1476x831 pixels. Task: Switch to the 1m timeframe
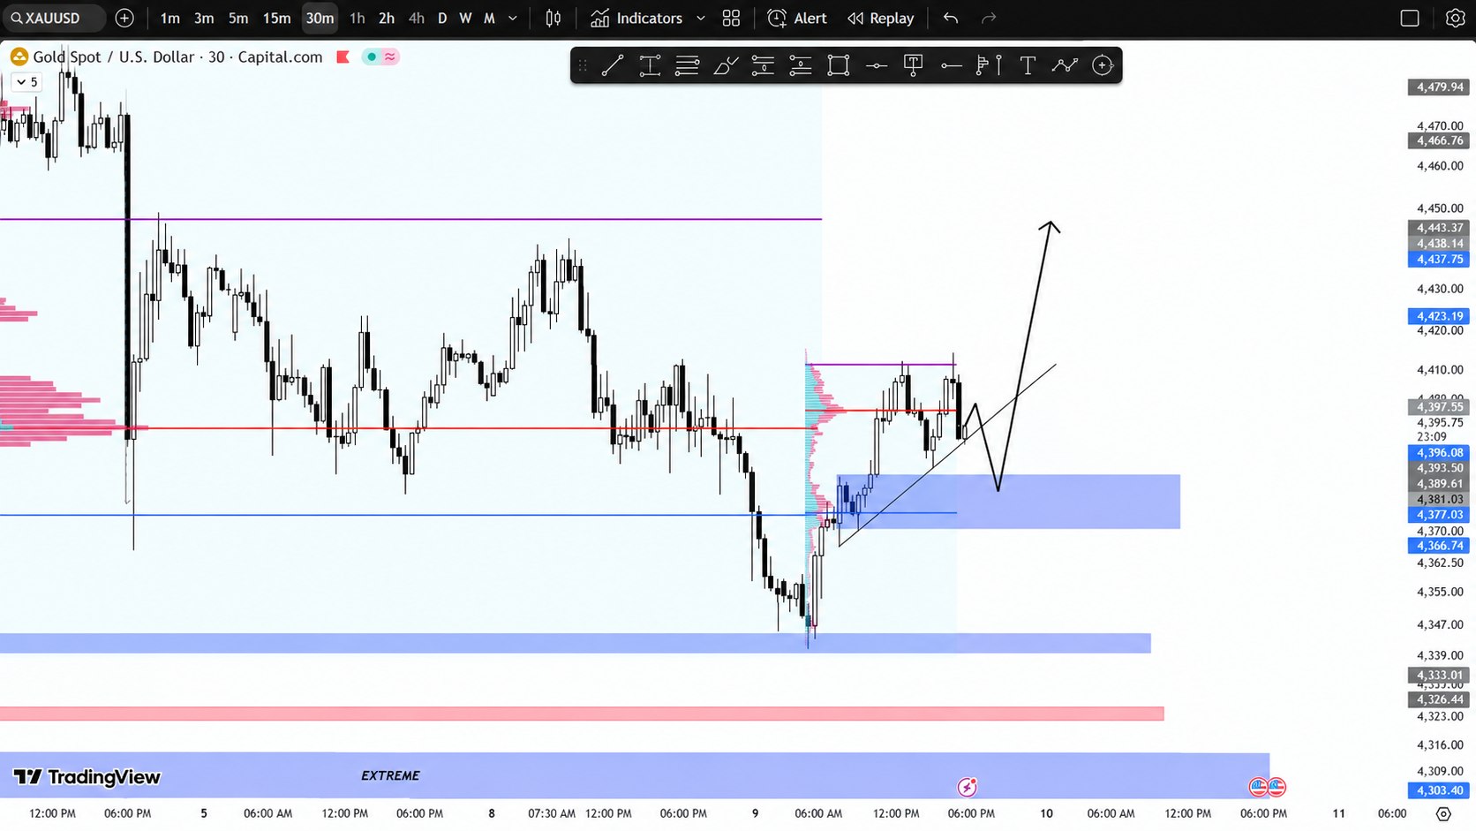tap(170, 18)
